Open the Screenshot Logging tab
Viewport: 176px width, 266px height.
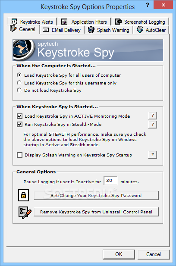(x=140, y=22)
